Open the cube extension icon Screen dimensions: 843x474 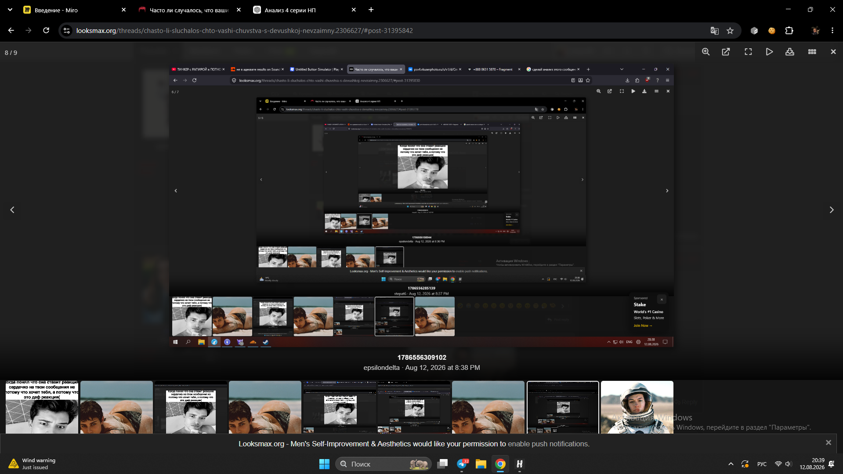(x=754, y=30)
